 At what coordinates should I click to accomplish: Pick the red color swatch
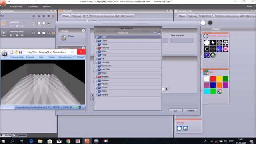(x=213, y=79)
